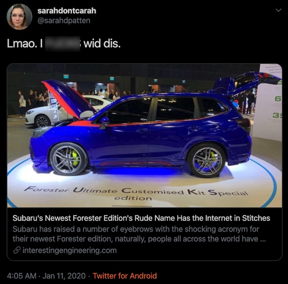The image size is (288, 284).
Task: Click the blurred word in the tweet
Action: [62, 43]
